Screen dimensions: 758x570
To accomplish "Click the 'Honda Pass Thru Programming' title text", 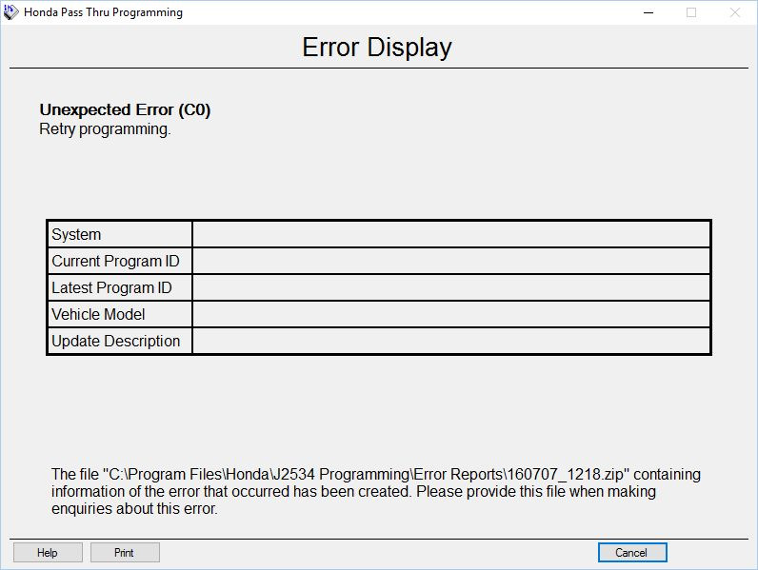I will click(103, 12).
